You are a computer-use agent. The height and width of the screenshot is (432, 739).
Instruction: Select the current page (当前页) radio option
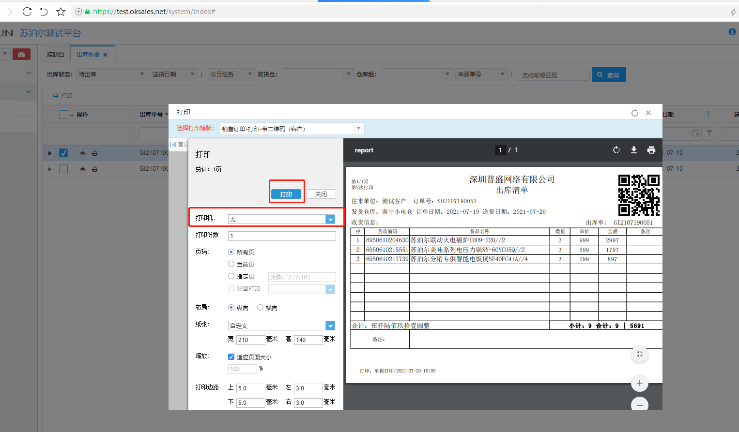click(x=231, y=264)
